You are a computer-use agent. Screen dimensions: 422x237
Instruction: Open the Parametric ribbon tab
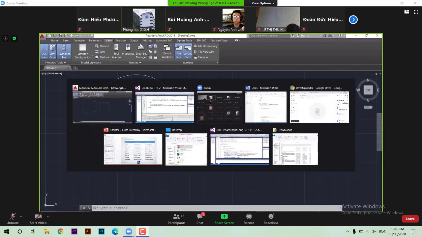tap(95, 40)
